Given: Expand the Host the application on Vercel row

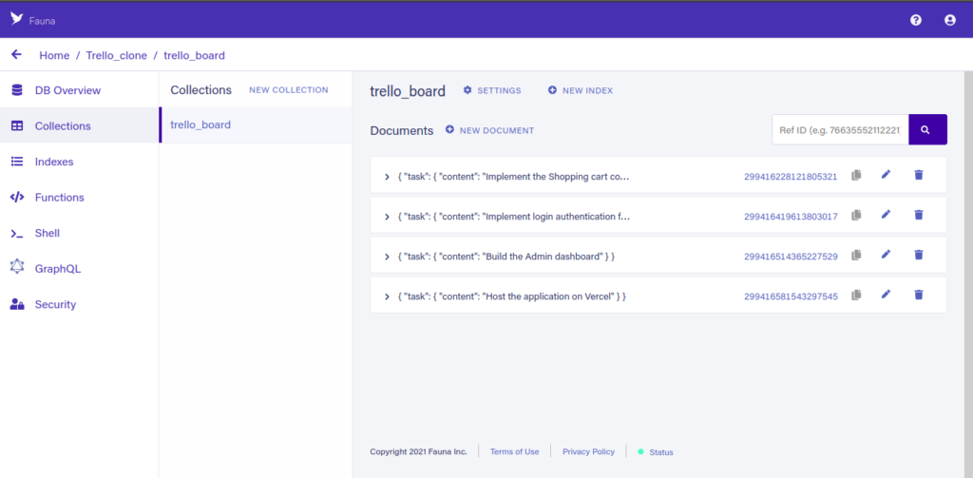Looking at the screenshot, I should point(387,296).
